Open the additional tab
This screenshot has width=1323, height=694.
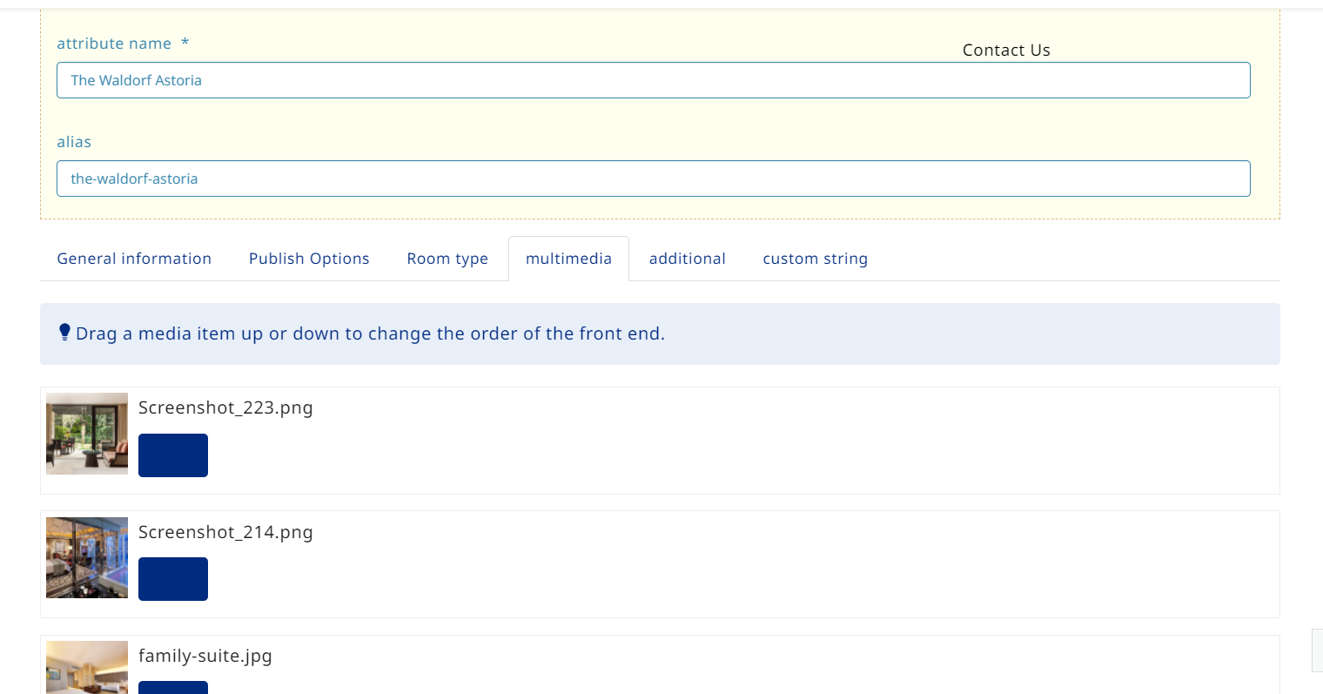687,259
